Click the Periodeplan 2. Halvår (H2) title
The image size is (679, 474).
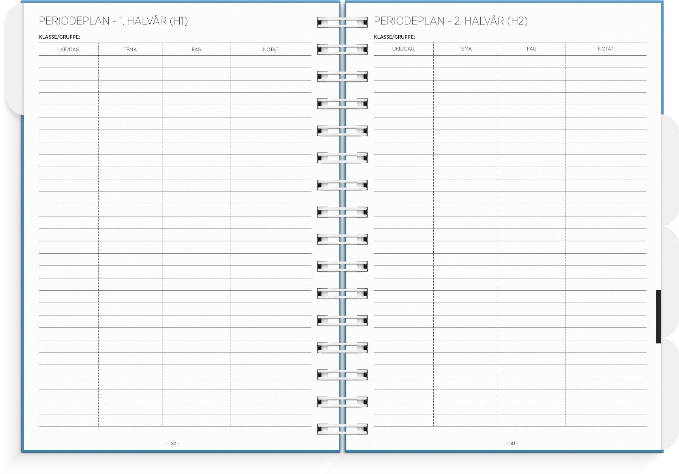coord(450,21)
